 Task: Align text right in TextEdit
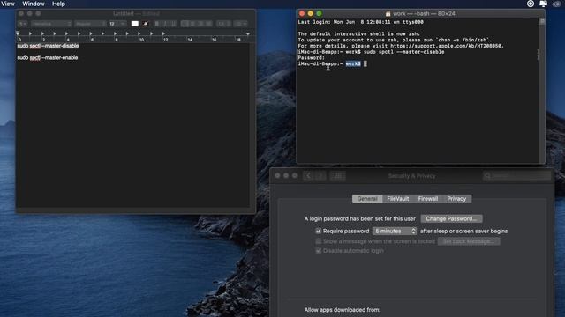(200, 24)
